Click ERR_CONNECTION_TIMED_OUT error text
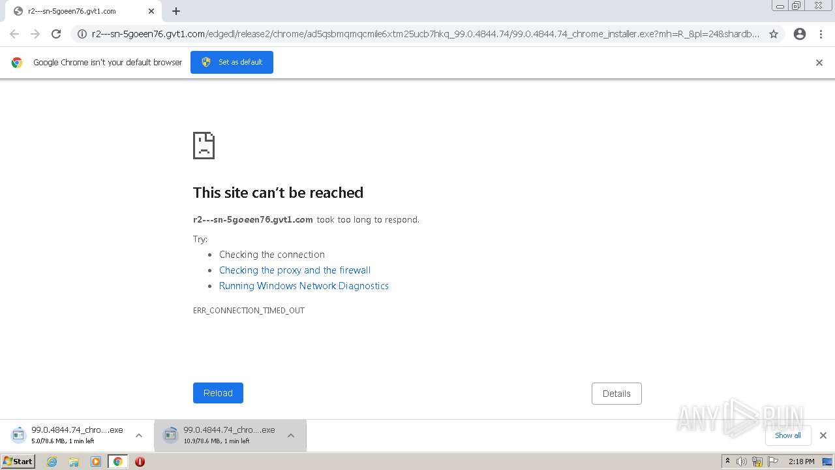 point(249,311)
